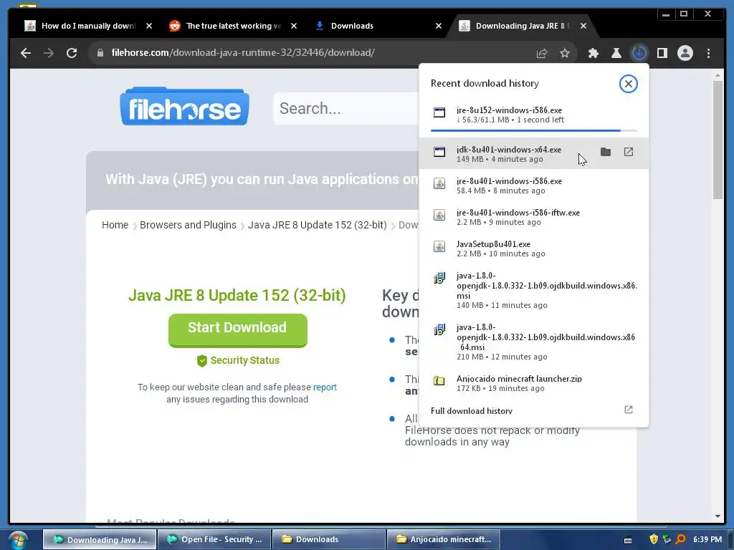
Task: Close the Downloads browser tab
Action: (x=438, y=26)
